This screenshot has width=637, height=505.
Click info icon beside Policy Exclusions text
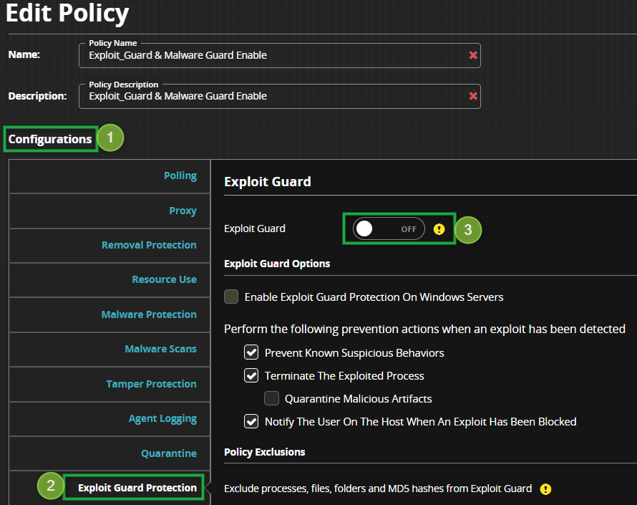pyautogui.click(x=546, y=489)
